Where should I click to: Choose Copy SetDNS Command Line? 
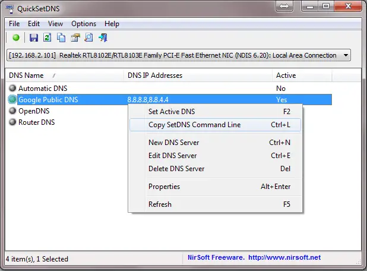coord(216,125)
